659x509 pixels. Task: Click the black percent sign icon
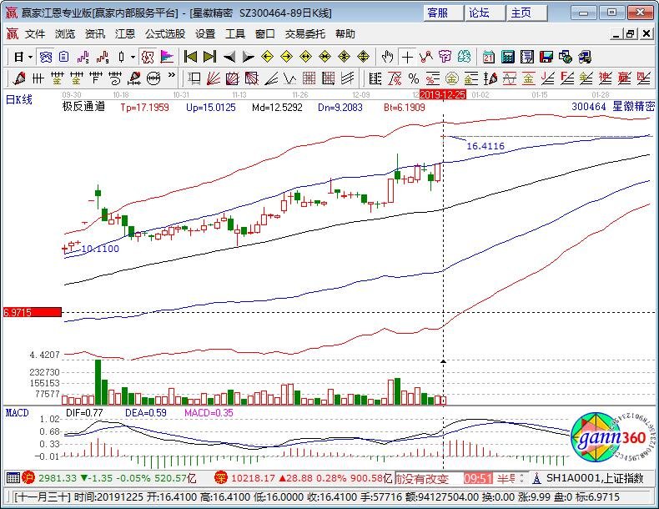point(414,78)
